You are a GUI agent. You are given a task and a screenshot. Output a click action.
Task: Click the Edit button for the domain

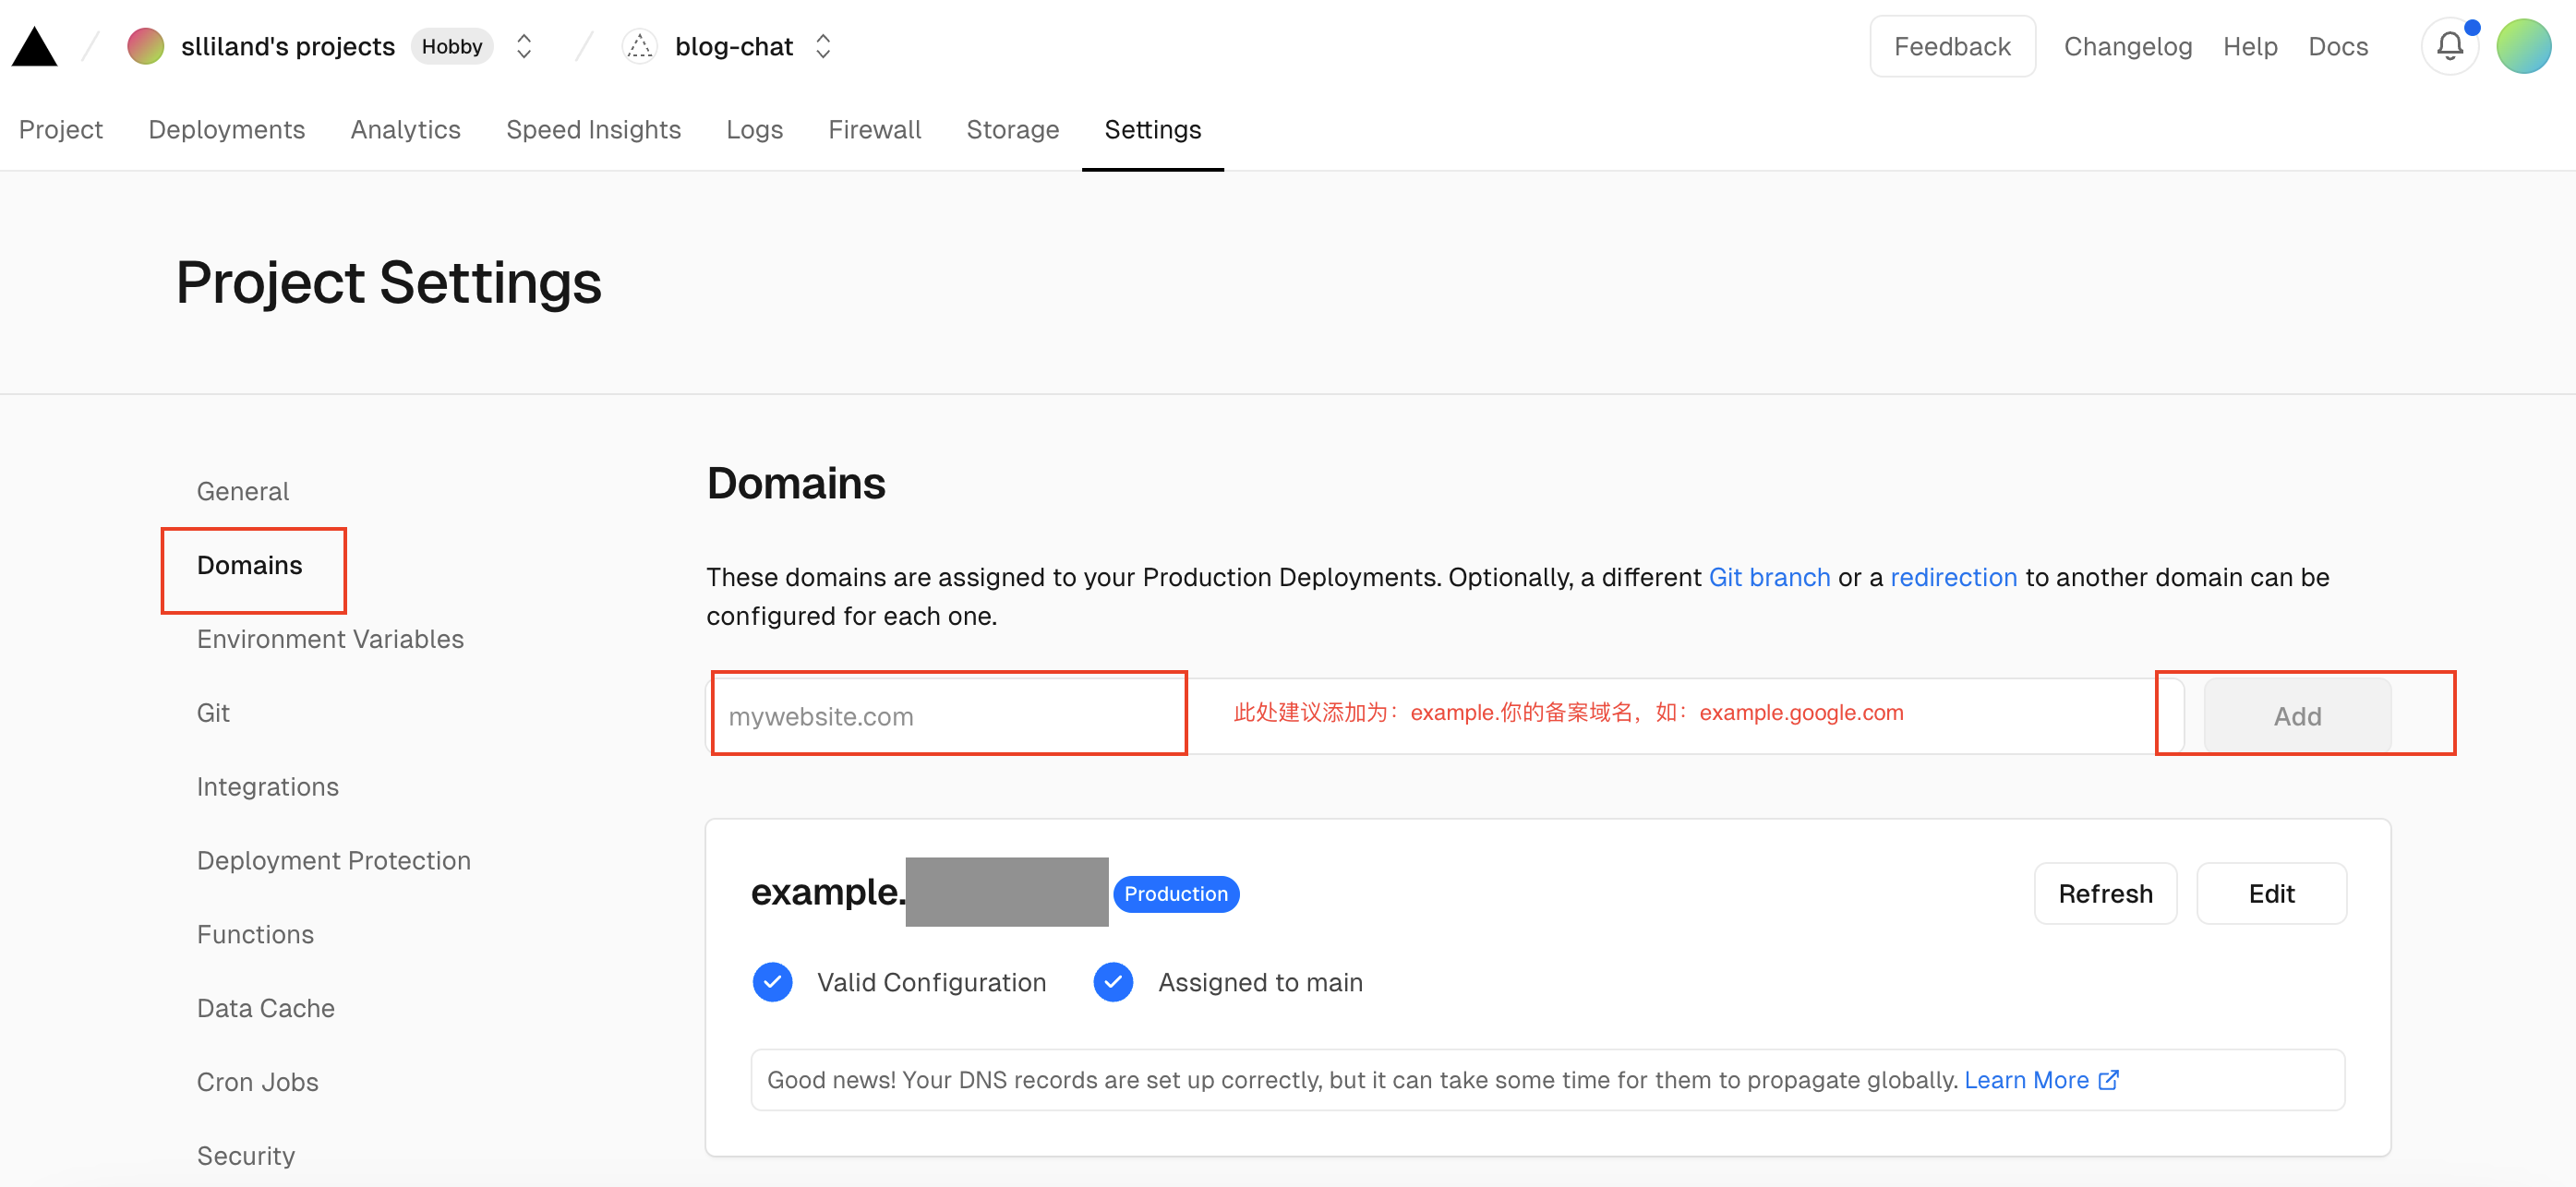click(x=2271, y=893)
